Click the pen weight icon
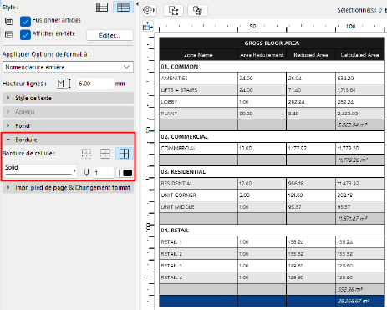Screen dimensions: 387x310 pos(86,173)
